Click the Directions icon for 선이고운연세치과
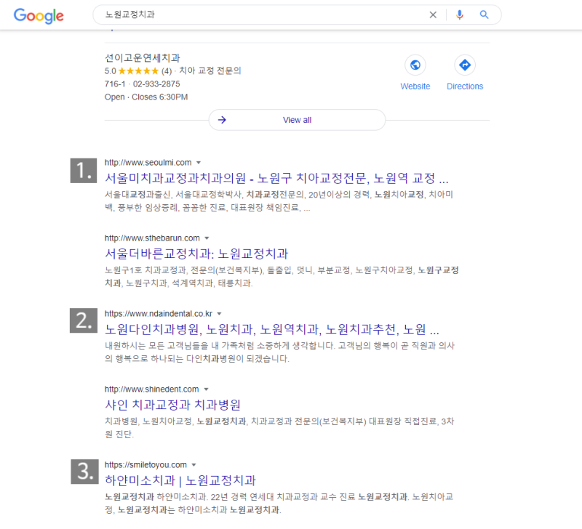 pos(465,65)
